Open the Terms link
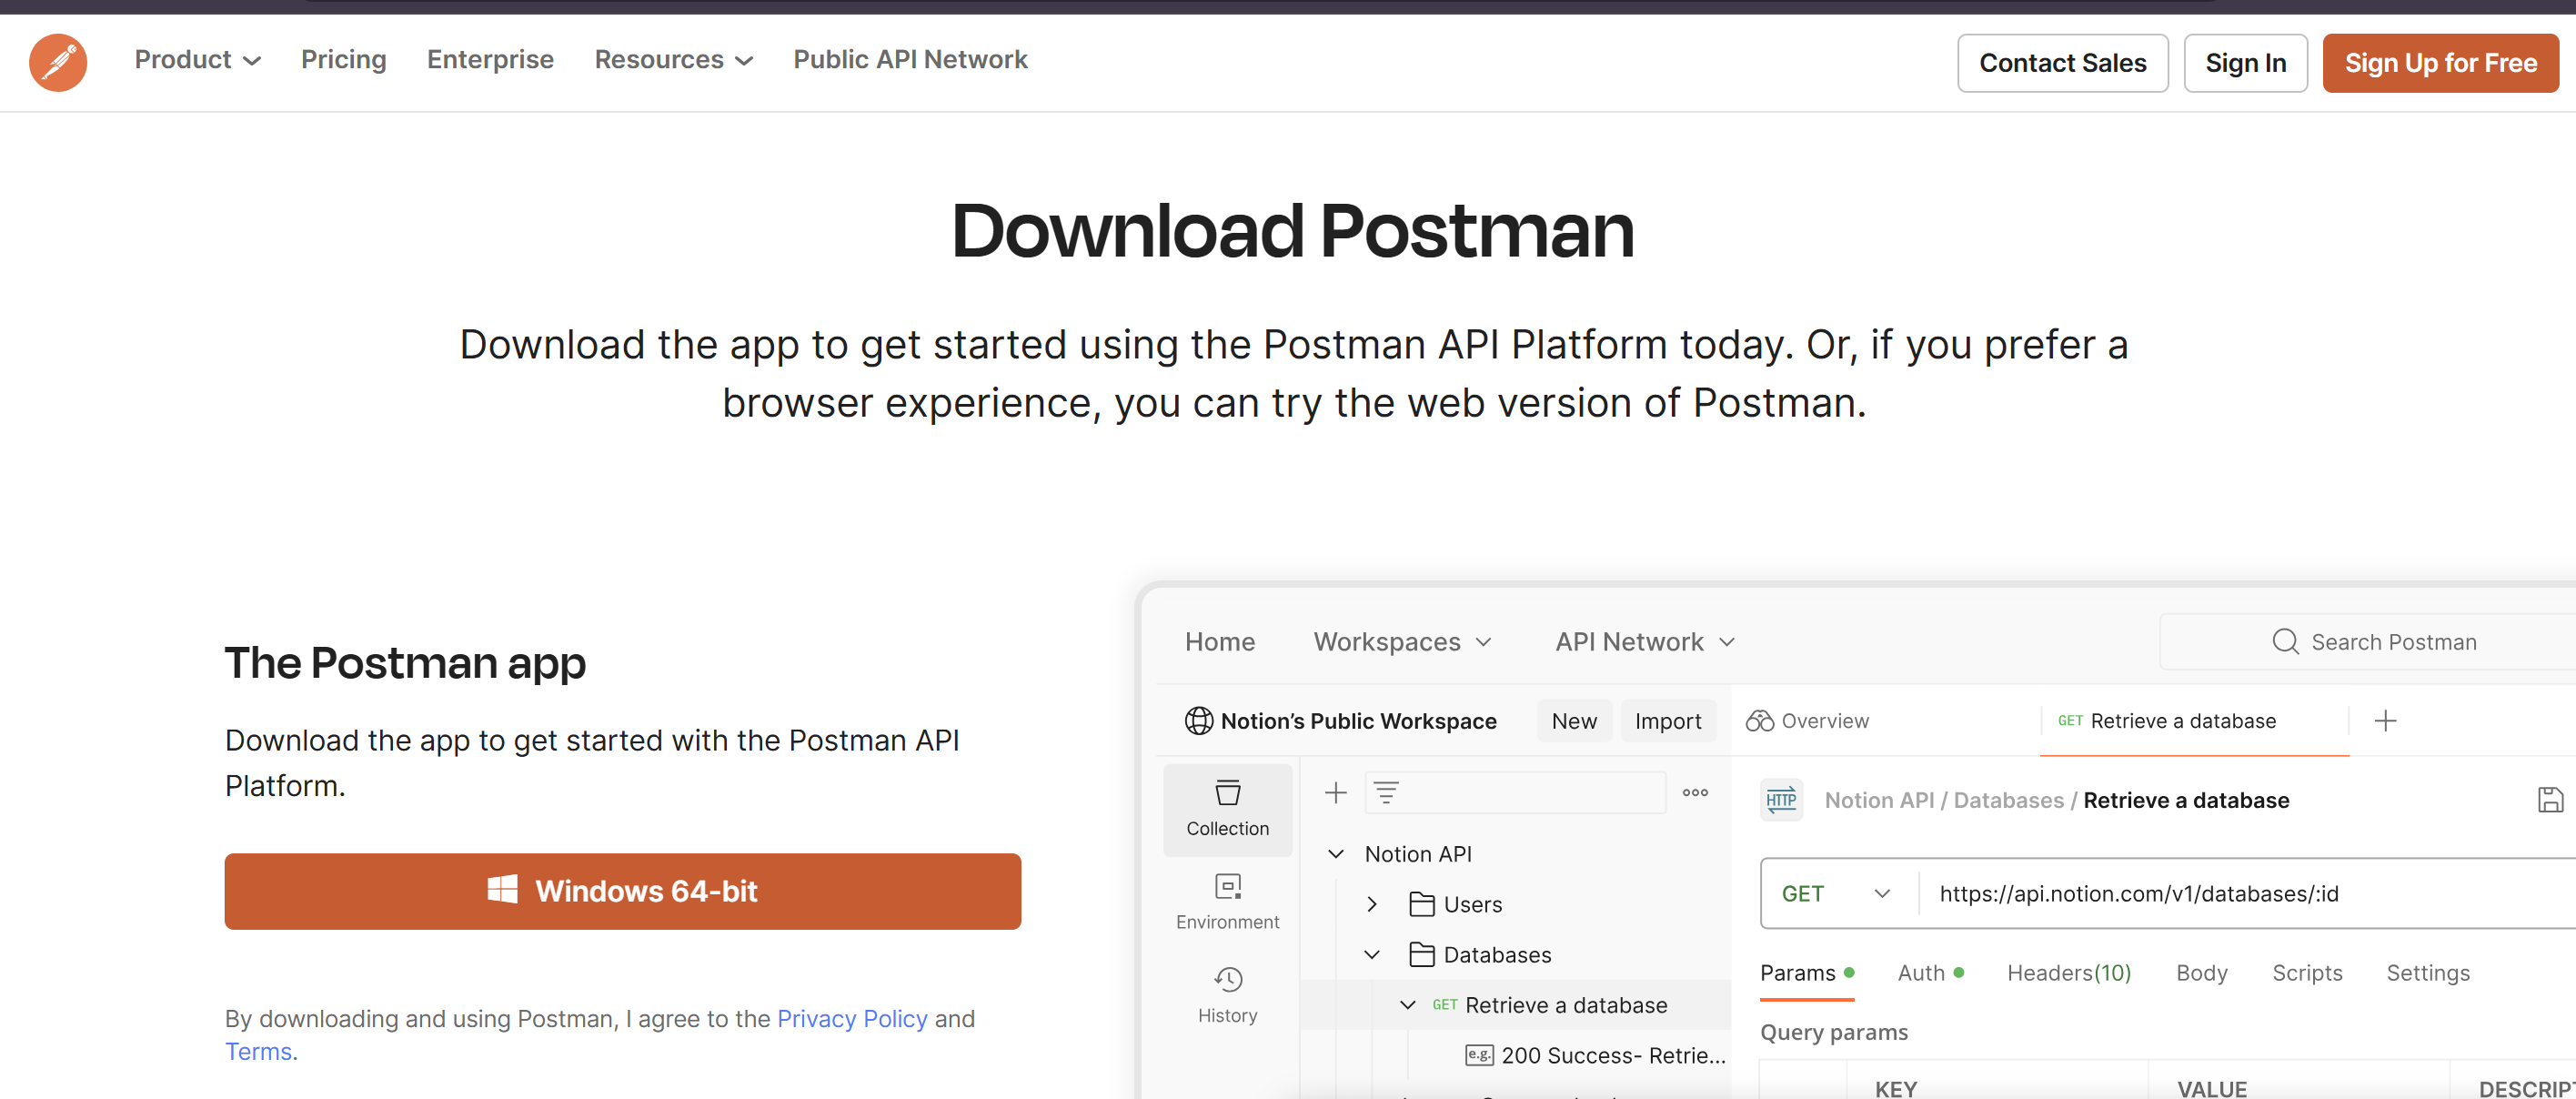The height and width of the screenshot is (1099, 2576). tap(258, 1051)
